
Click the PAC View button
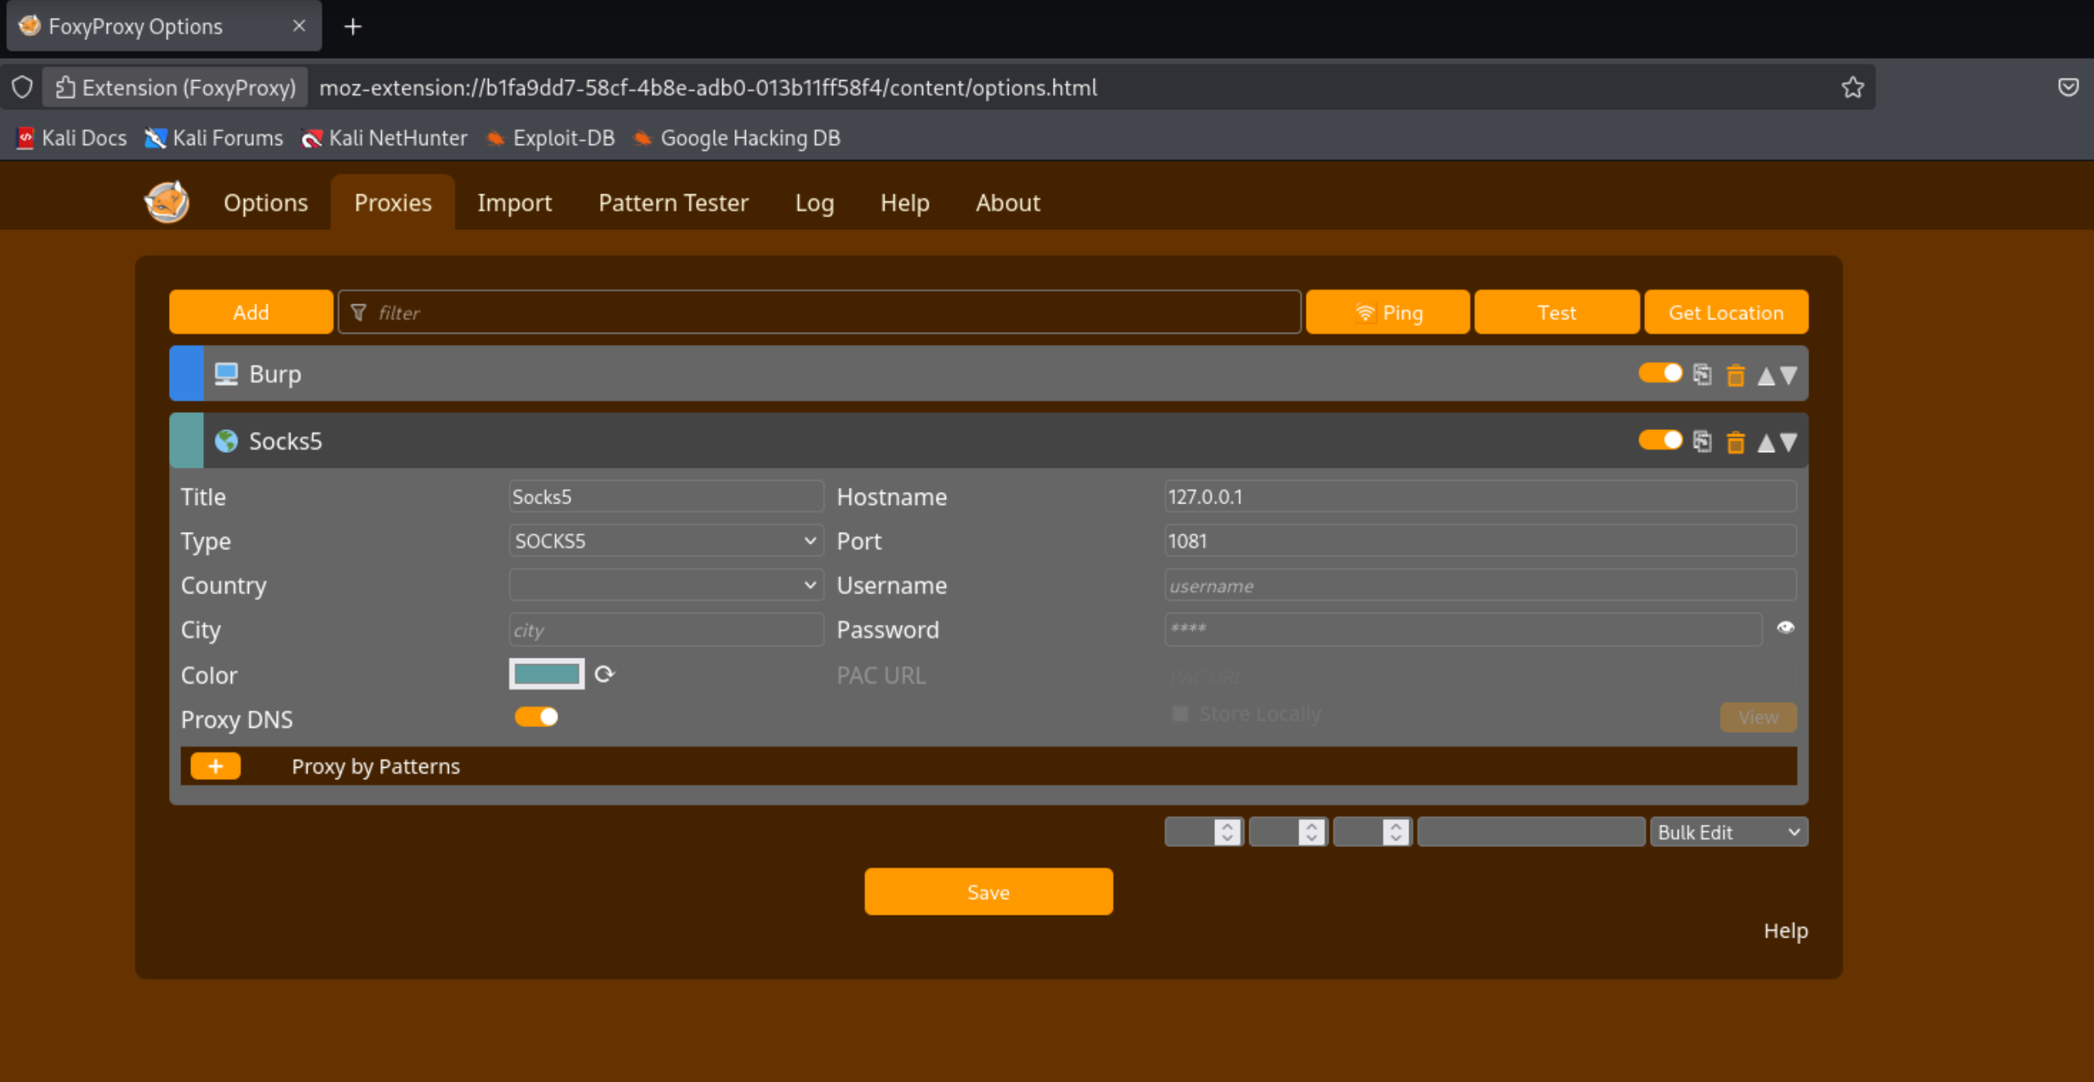[1758, 717]
